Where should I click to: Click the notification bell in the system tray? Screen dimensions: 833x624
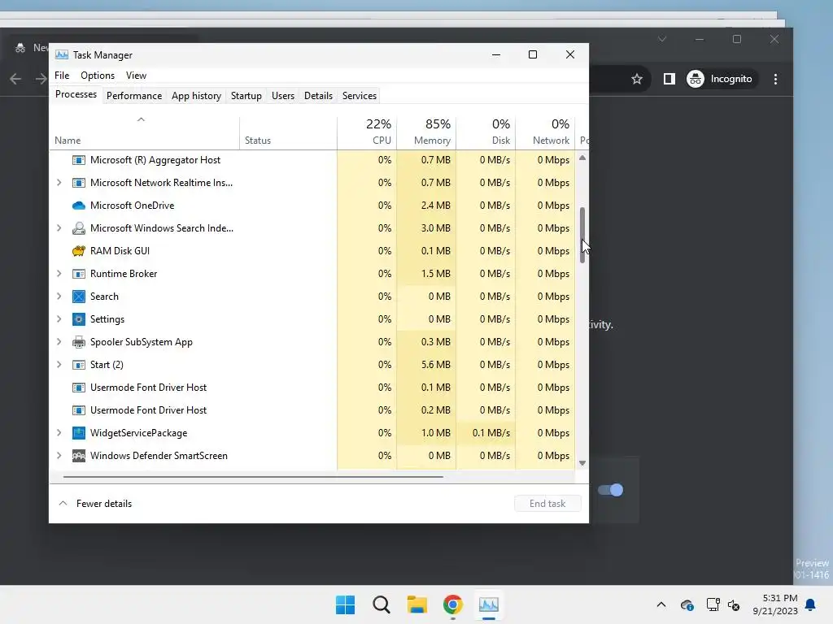810,604
